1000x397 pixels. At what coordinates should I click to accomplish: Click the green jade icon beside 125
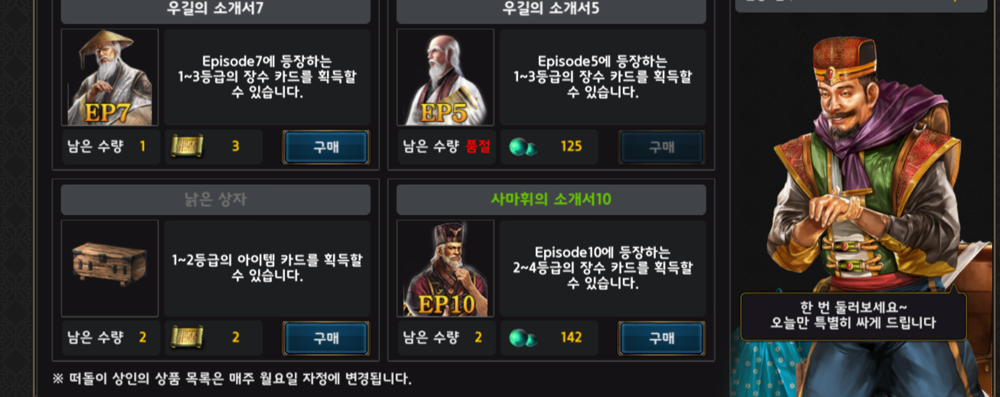[x=523, y=147]
